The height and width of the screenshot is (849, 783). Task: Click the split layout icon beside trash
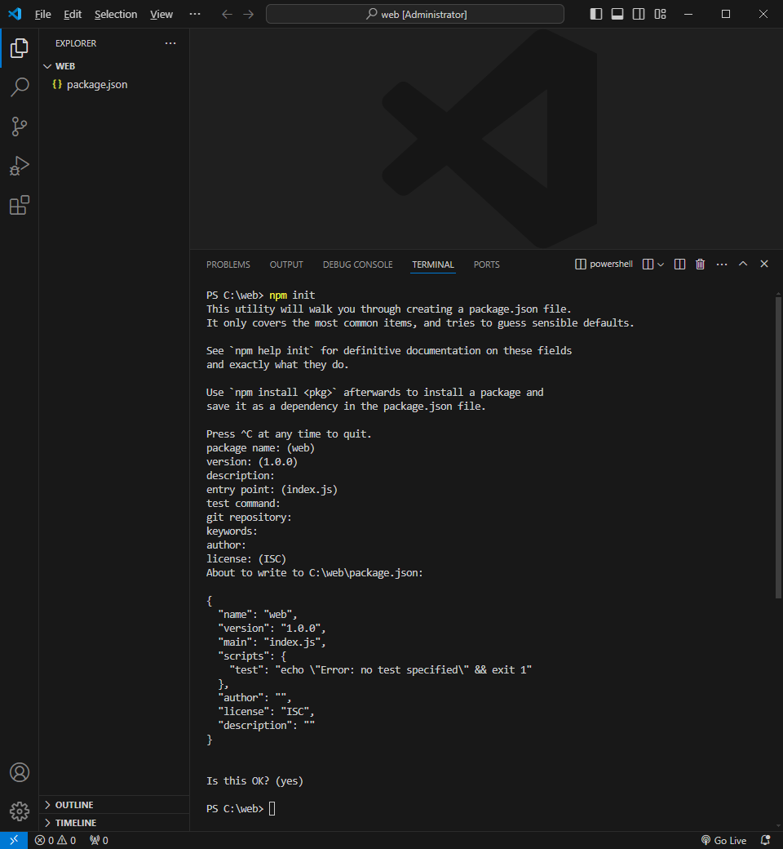coord(679,264)
